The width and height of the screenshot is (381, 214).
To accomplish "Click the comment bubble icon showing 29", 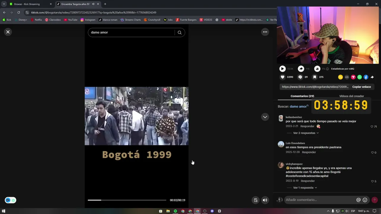I will pos(300,77).
